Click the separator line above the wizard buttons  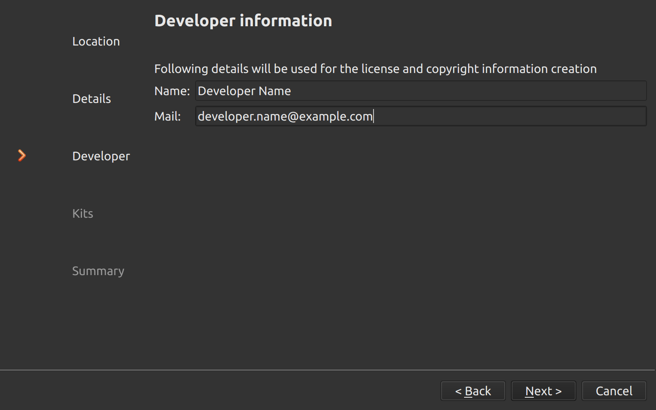pyautogui.click(x=328, y=370)
